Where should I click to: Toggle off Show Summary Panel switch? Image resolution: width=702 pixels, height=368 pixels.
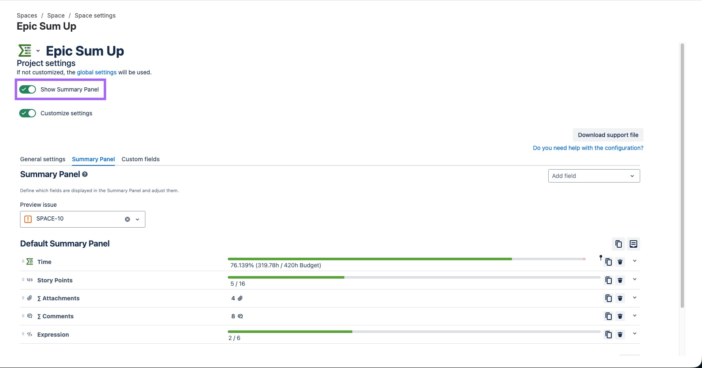[28, 89]
